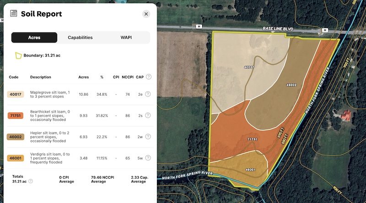Switch to the WAPI tab
Image resolution: width=366 pixels, height=203 pixels.
[x=126, y=37]
